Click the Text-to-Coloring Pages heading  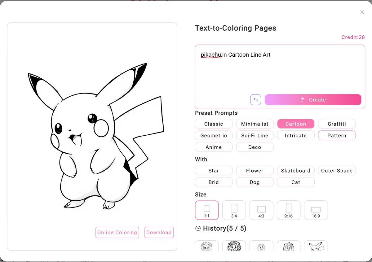[236, 28]
